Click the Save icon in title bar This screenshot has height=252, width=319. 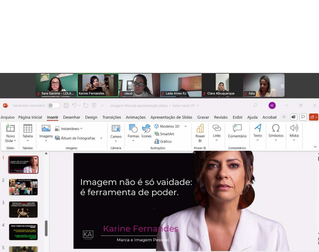66,106
